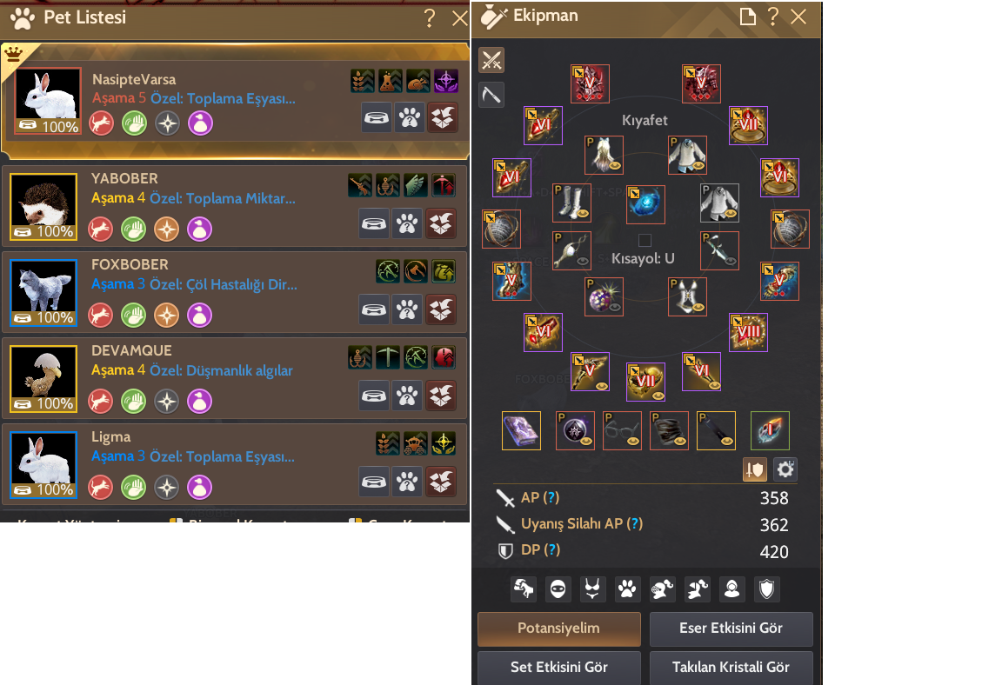Toggle the purple bag icon for YABOBER
The width and height of the screenshot is (1002, 685).
(x=199, y=229)
